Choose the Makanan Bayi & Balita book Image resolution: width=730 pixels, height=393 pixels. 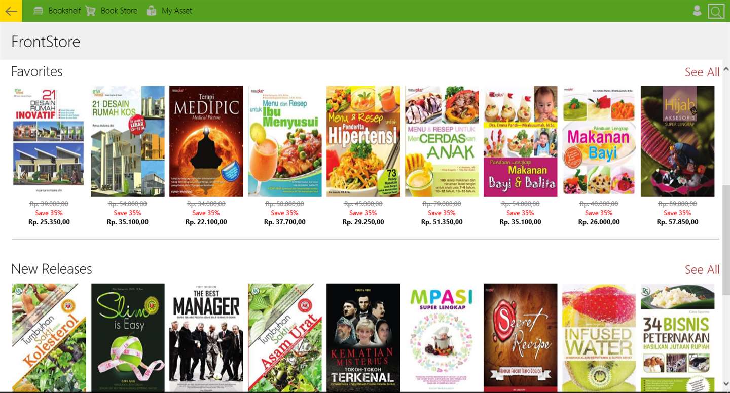(x=521, y=141)
